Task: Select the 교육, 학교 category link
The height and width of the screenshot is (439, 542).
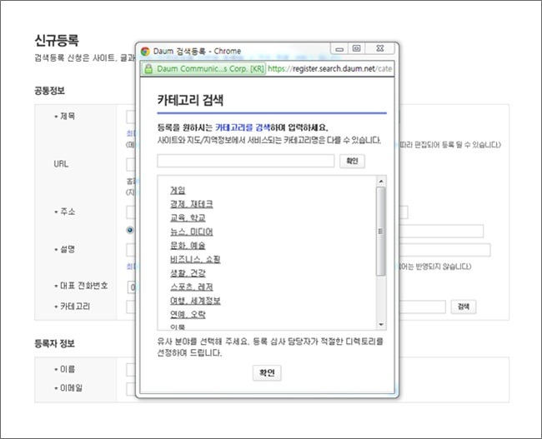Action: click(x=188, y=218)
